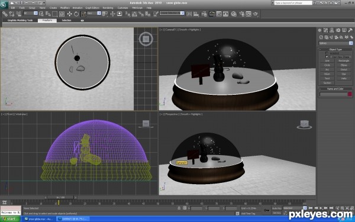The width and height of the screenshot is (355, 222).
Task: Open the Layer Manager
Action: point(204,14)
